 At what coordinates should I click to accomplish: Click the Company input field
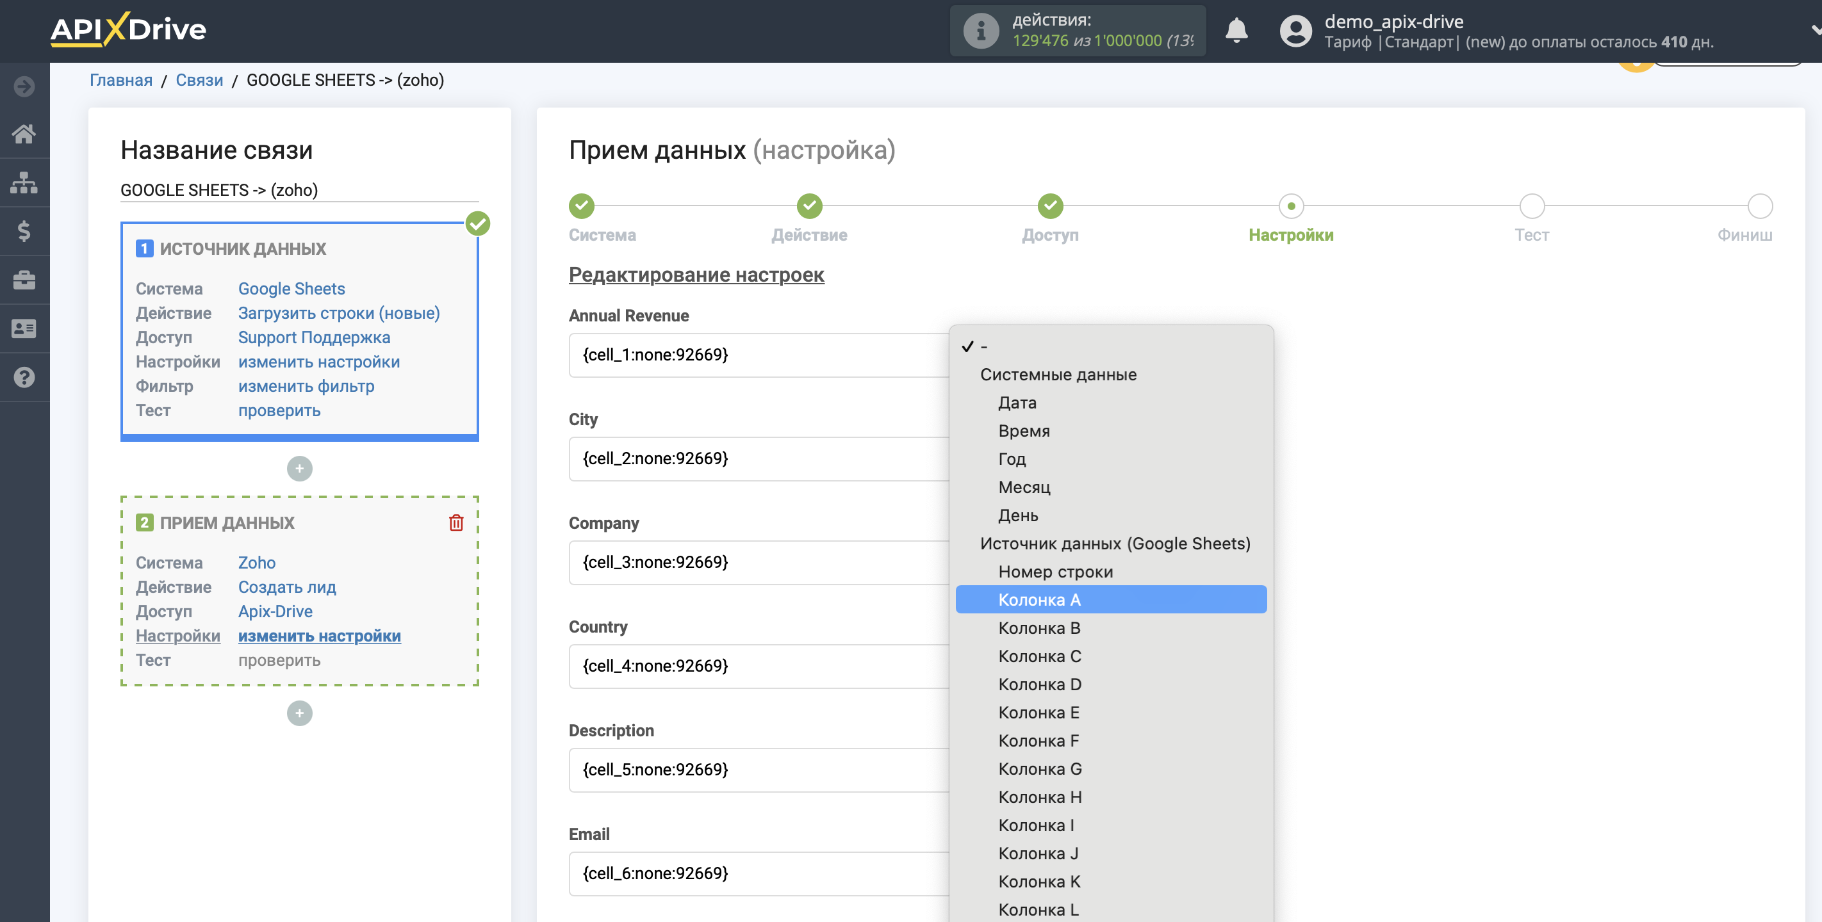pos(759,563)
